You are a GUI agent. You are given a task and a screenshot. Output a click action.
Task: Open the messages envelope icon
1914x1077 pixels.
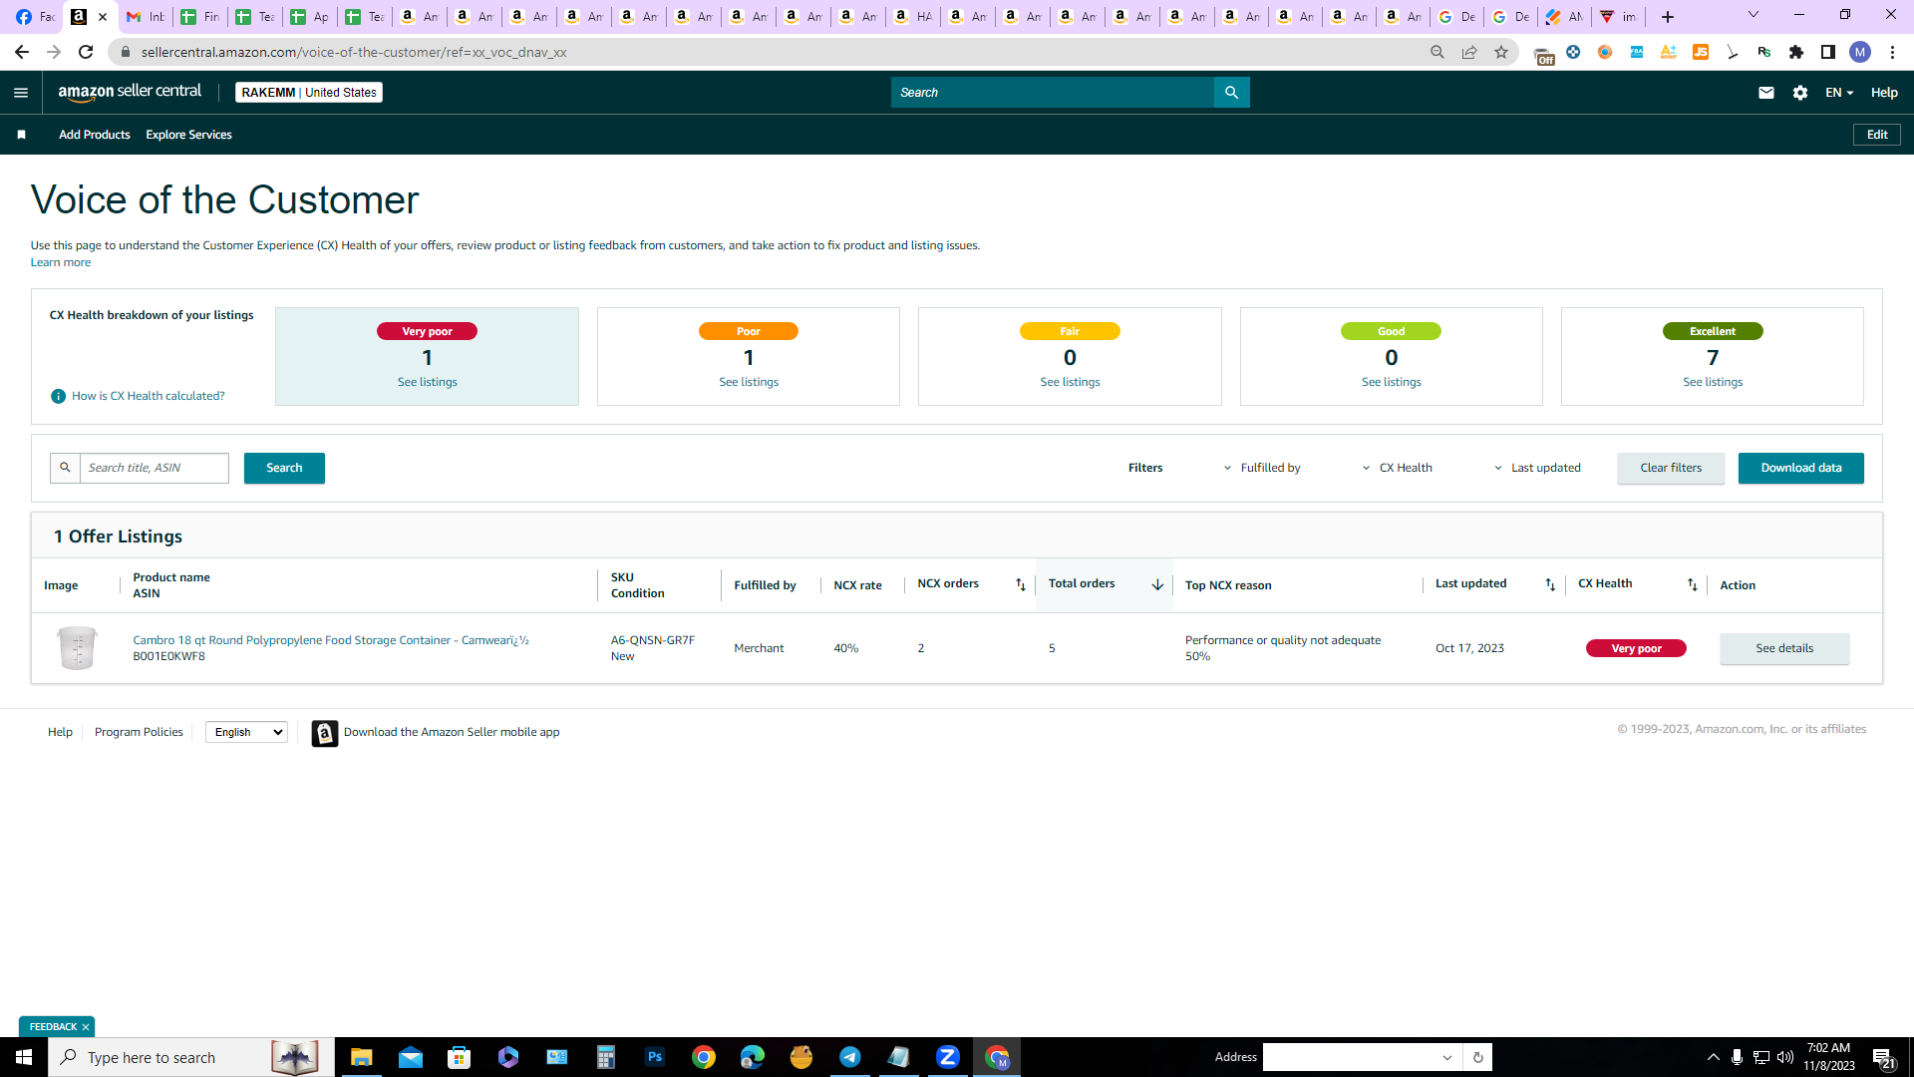tap(1765, 93)
